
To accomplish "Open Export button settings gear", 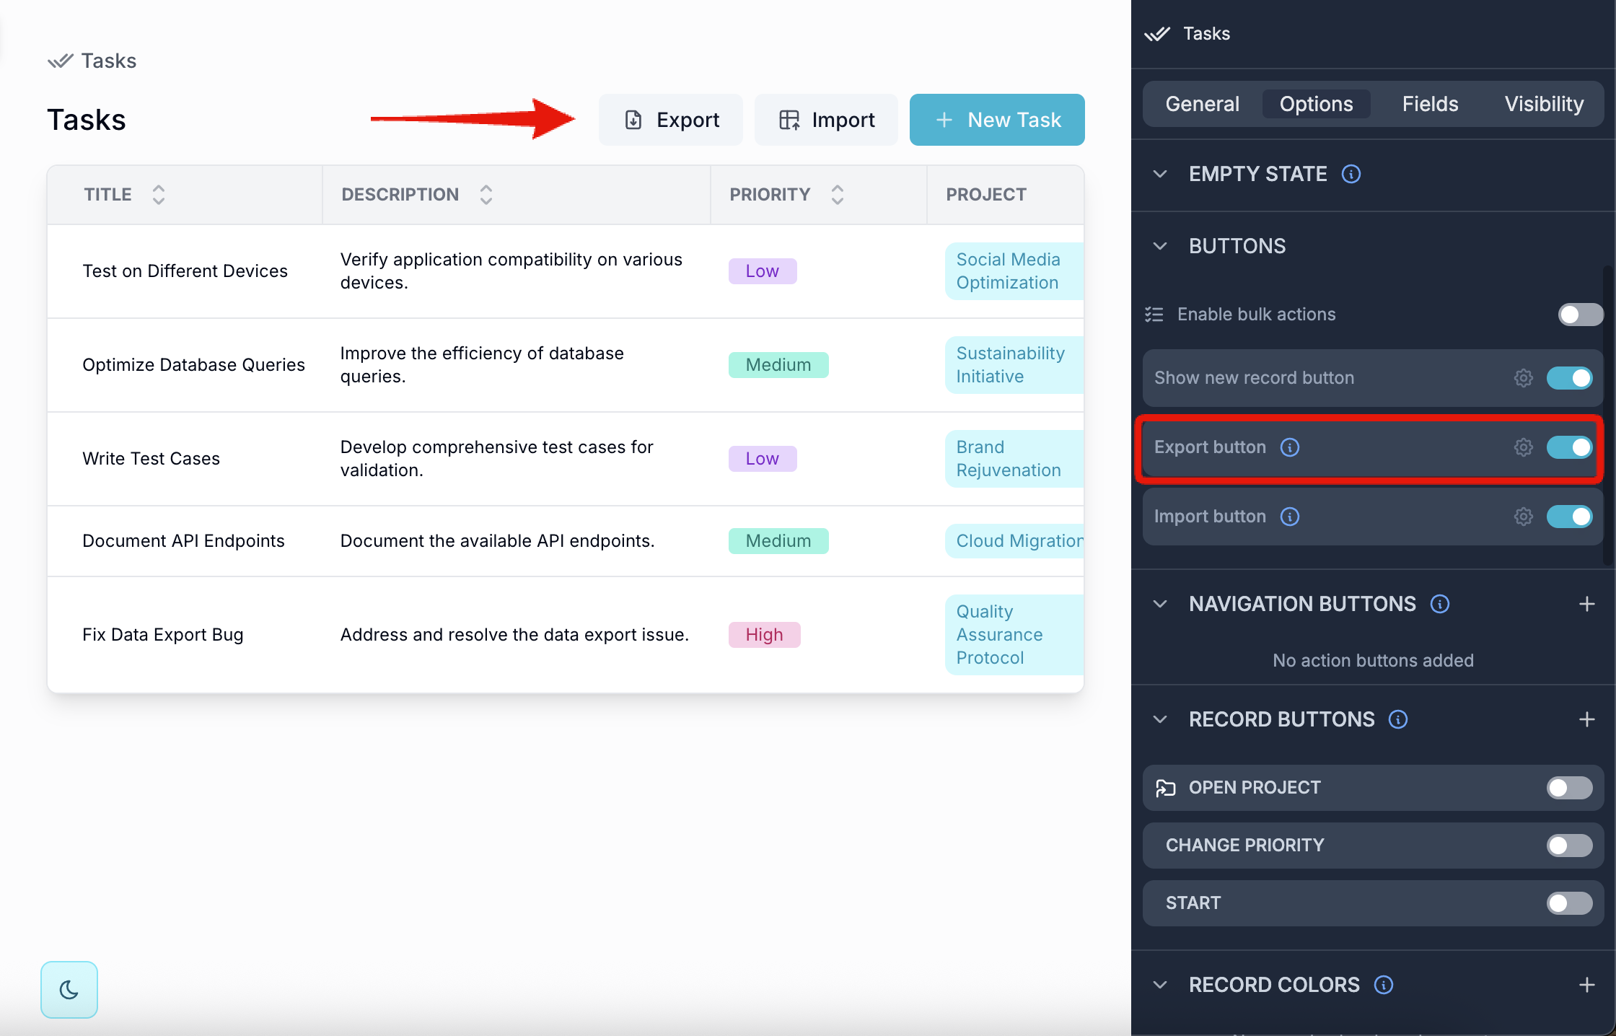I will click(1523, 447).
